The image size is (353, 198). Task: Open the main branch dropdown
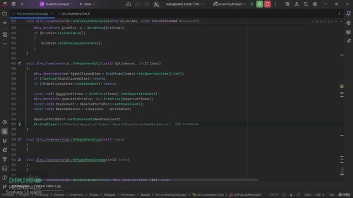pos(87,4)
